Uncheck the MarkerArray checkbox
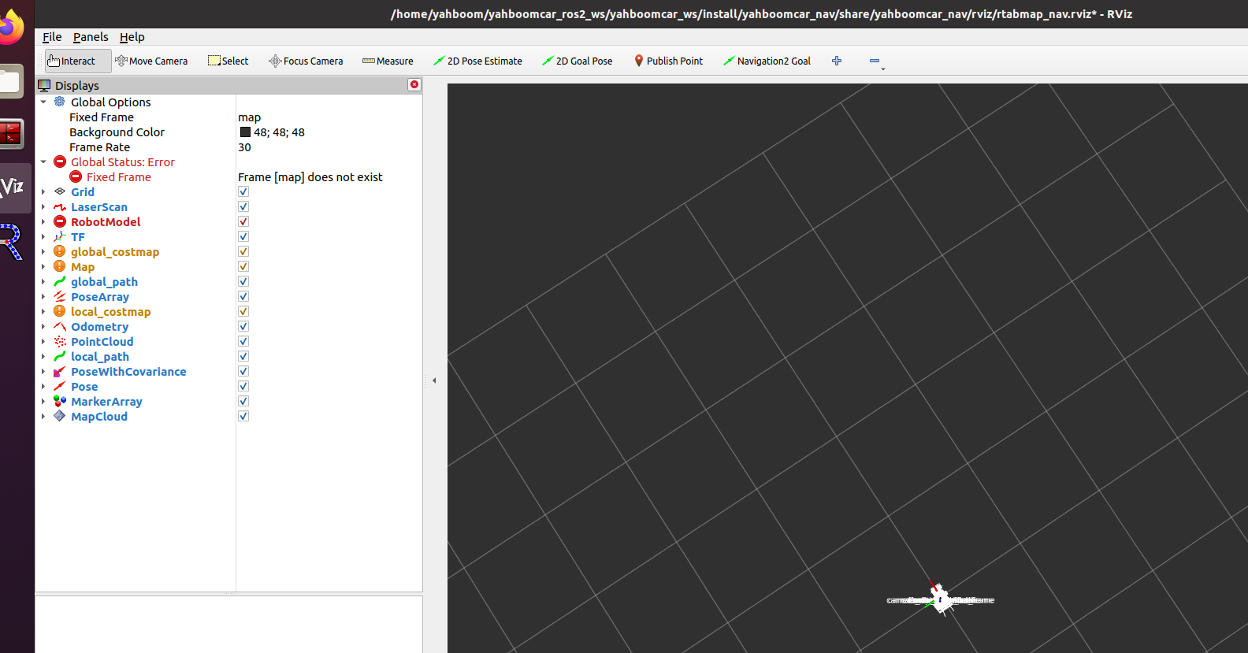This screenshot has height=653, width=1248. [243, 401]
